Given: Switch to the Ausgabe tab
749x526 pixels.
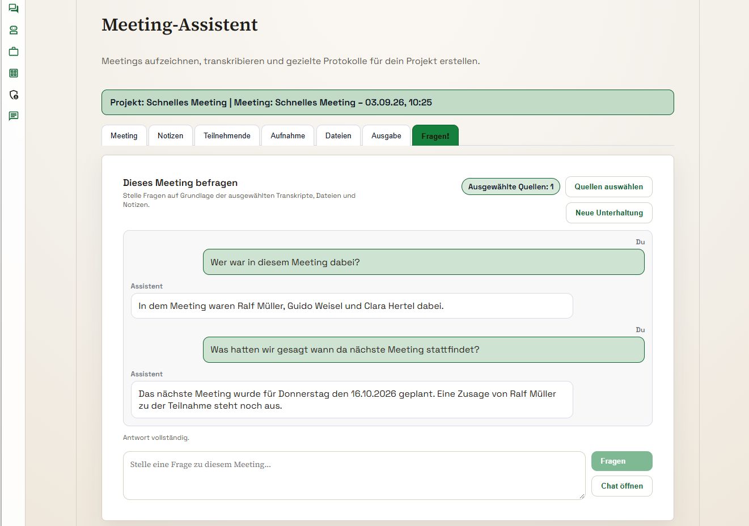Looking at the screenshot, I should pos(386,135).
